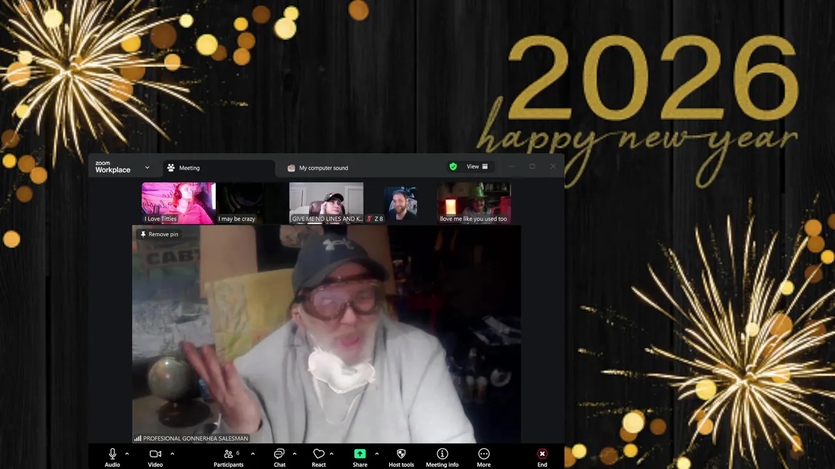This screenshot has width=835, height=469.
Task: Check the signal bars icon beside the speaker name
Action: click(x=138, y=438)
